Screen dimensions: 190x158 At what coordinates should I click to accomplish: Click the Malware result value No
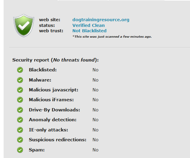[95, 80]
